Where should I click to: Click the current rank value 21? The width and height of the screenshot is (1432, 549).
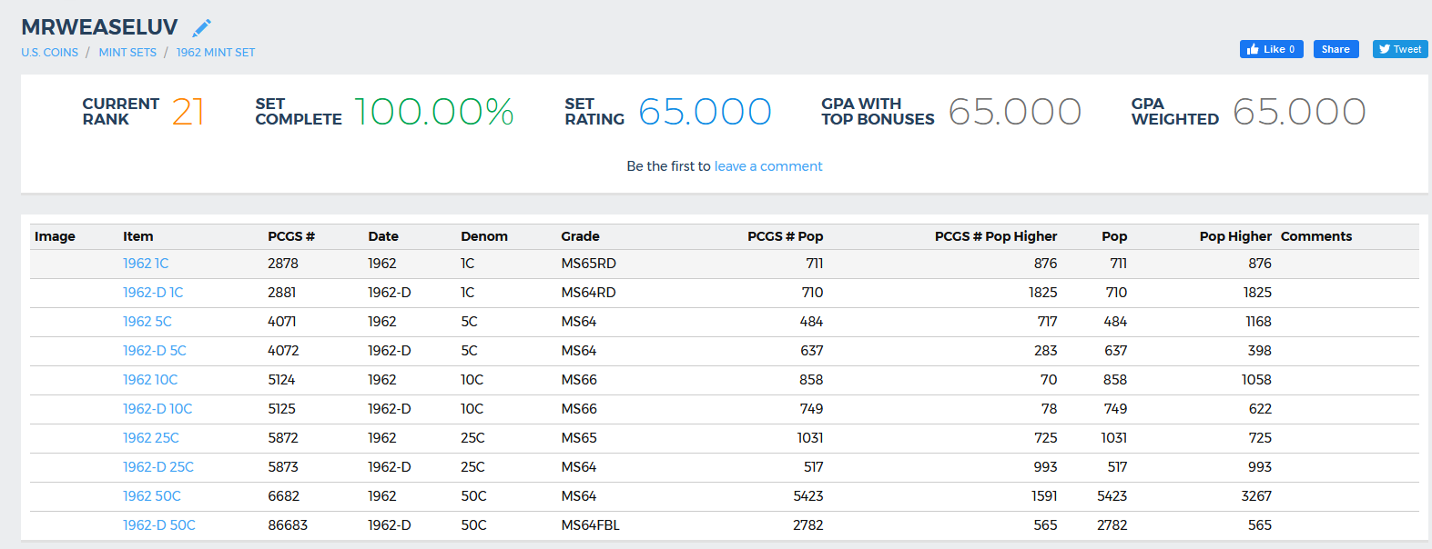click(188, 112)
